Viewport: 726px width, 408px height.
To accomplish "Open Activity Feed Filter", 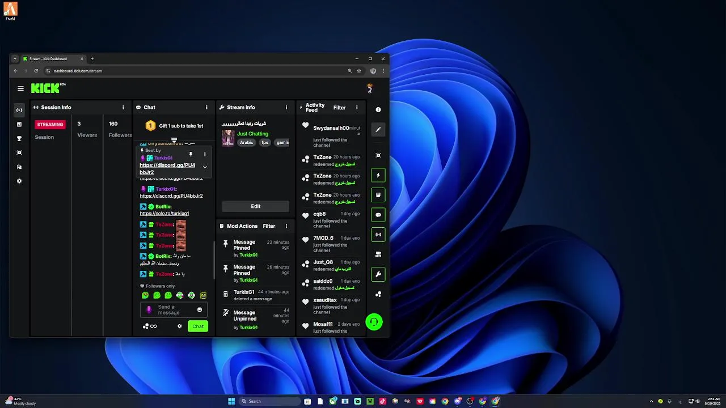I will tap(339, 108).
